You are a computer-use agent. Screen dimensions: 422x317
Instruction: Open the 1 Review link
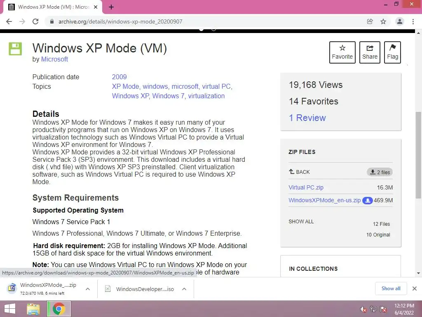[x=307, y=118]
